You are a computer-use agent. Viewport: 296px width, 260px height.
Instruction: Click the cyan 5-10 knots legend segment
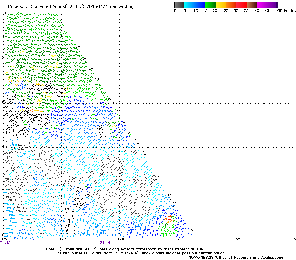pyautogui.click(x=190, y=5)
